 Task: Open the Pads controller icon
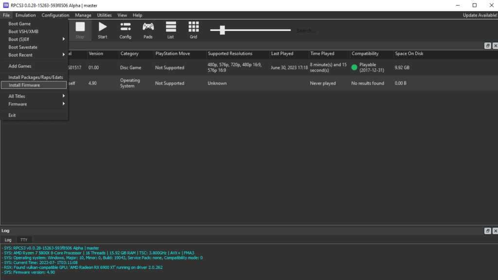(x=148, y=30)
